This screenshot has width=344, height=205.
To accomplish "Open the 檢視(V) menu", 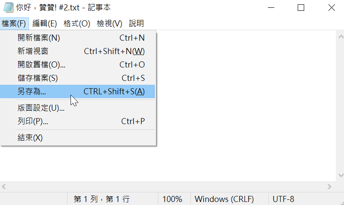I will [109, 23].
